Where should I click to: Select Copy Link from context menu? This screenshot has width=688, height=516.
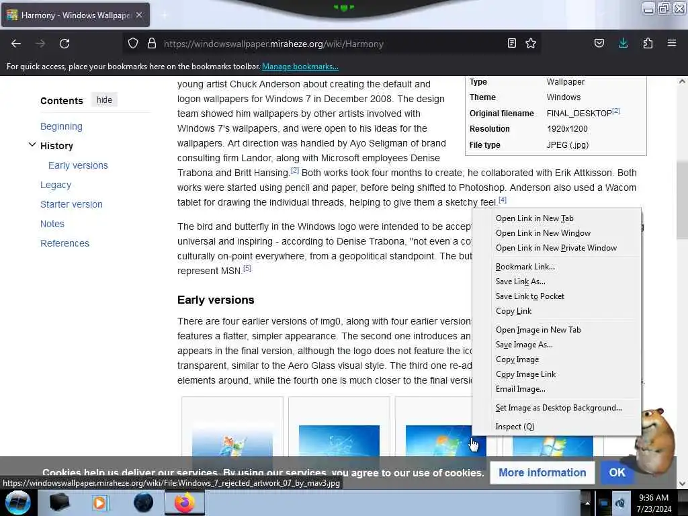pyautogui.click(x=556, y=311)
